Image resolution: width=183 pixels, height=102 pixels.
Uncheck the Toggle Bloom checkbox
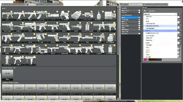(145, 11)
